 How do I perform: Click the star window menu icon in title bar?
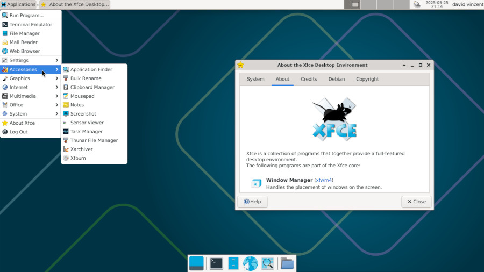(241, 65)
